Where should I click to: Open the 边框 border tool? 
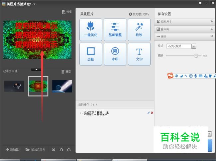tap(91, 54)
